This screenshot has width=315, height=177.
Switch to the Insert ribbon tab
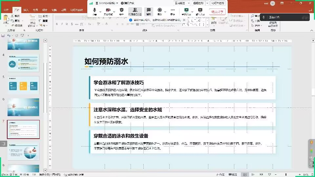26,10
